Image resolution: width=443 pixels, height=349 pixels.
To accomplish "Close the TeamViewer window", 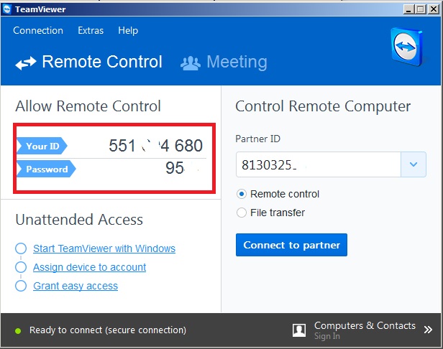I will [434, 9].
